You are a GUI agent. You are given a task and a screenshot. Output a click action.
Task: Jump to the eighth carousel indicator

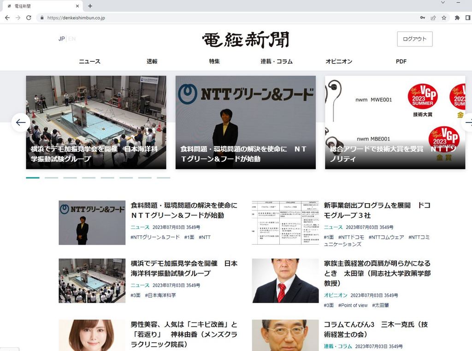[164, 178]
